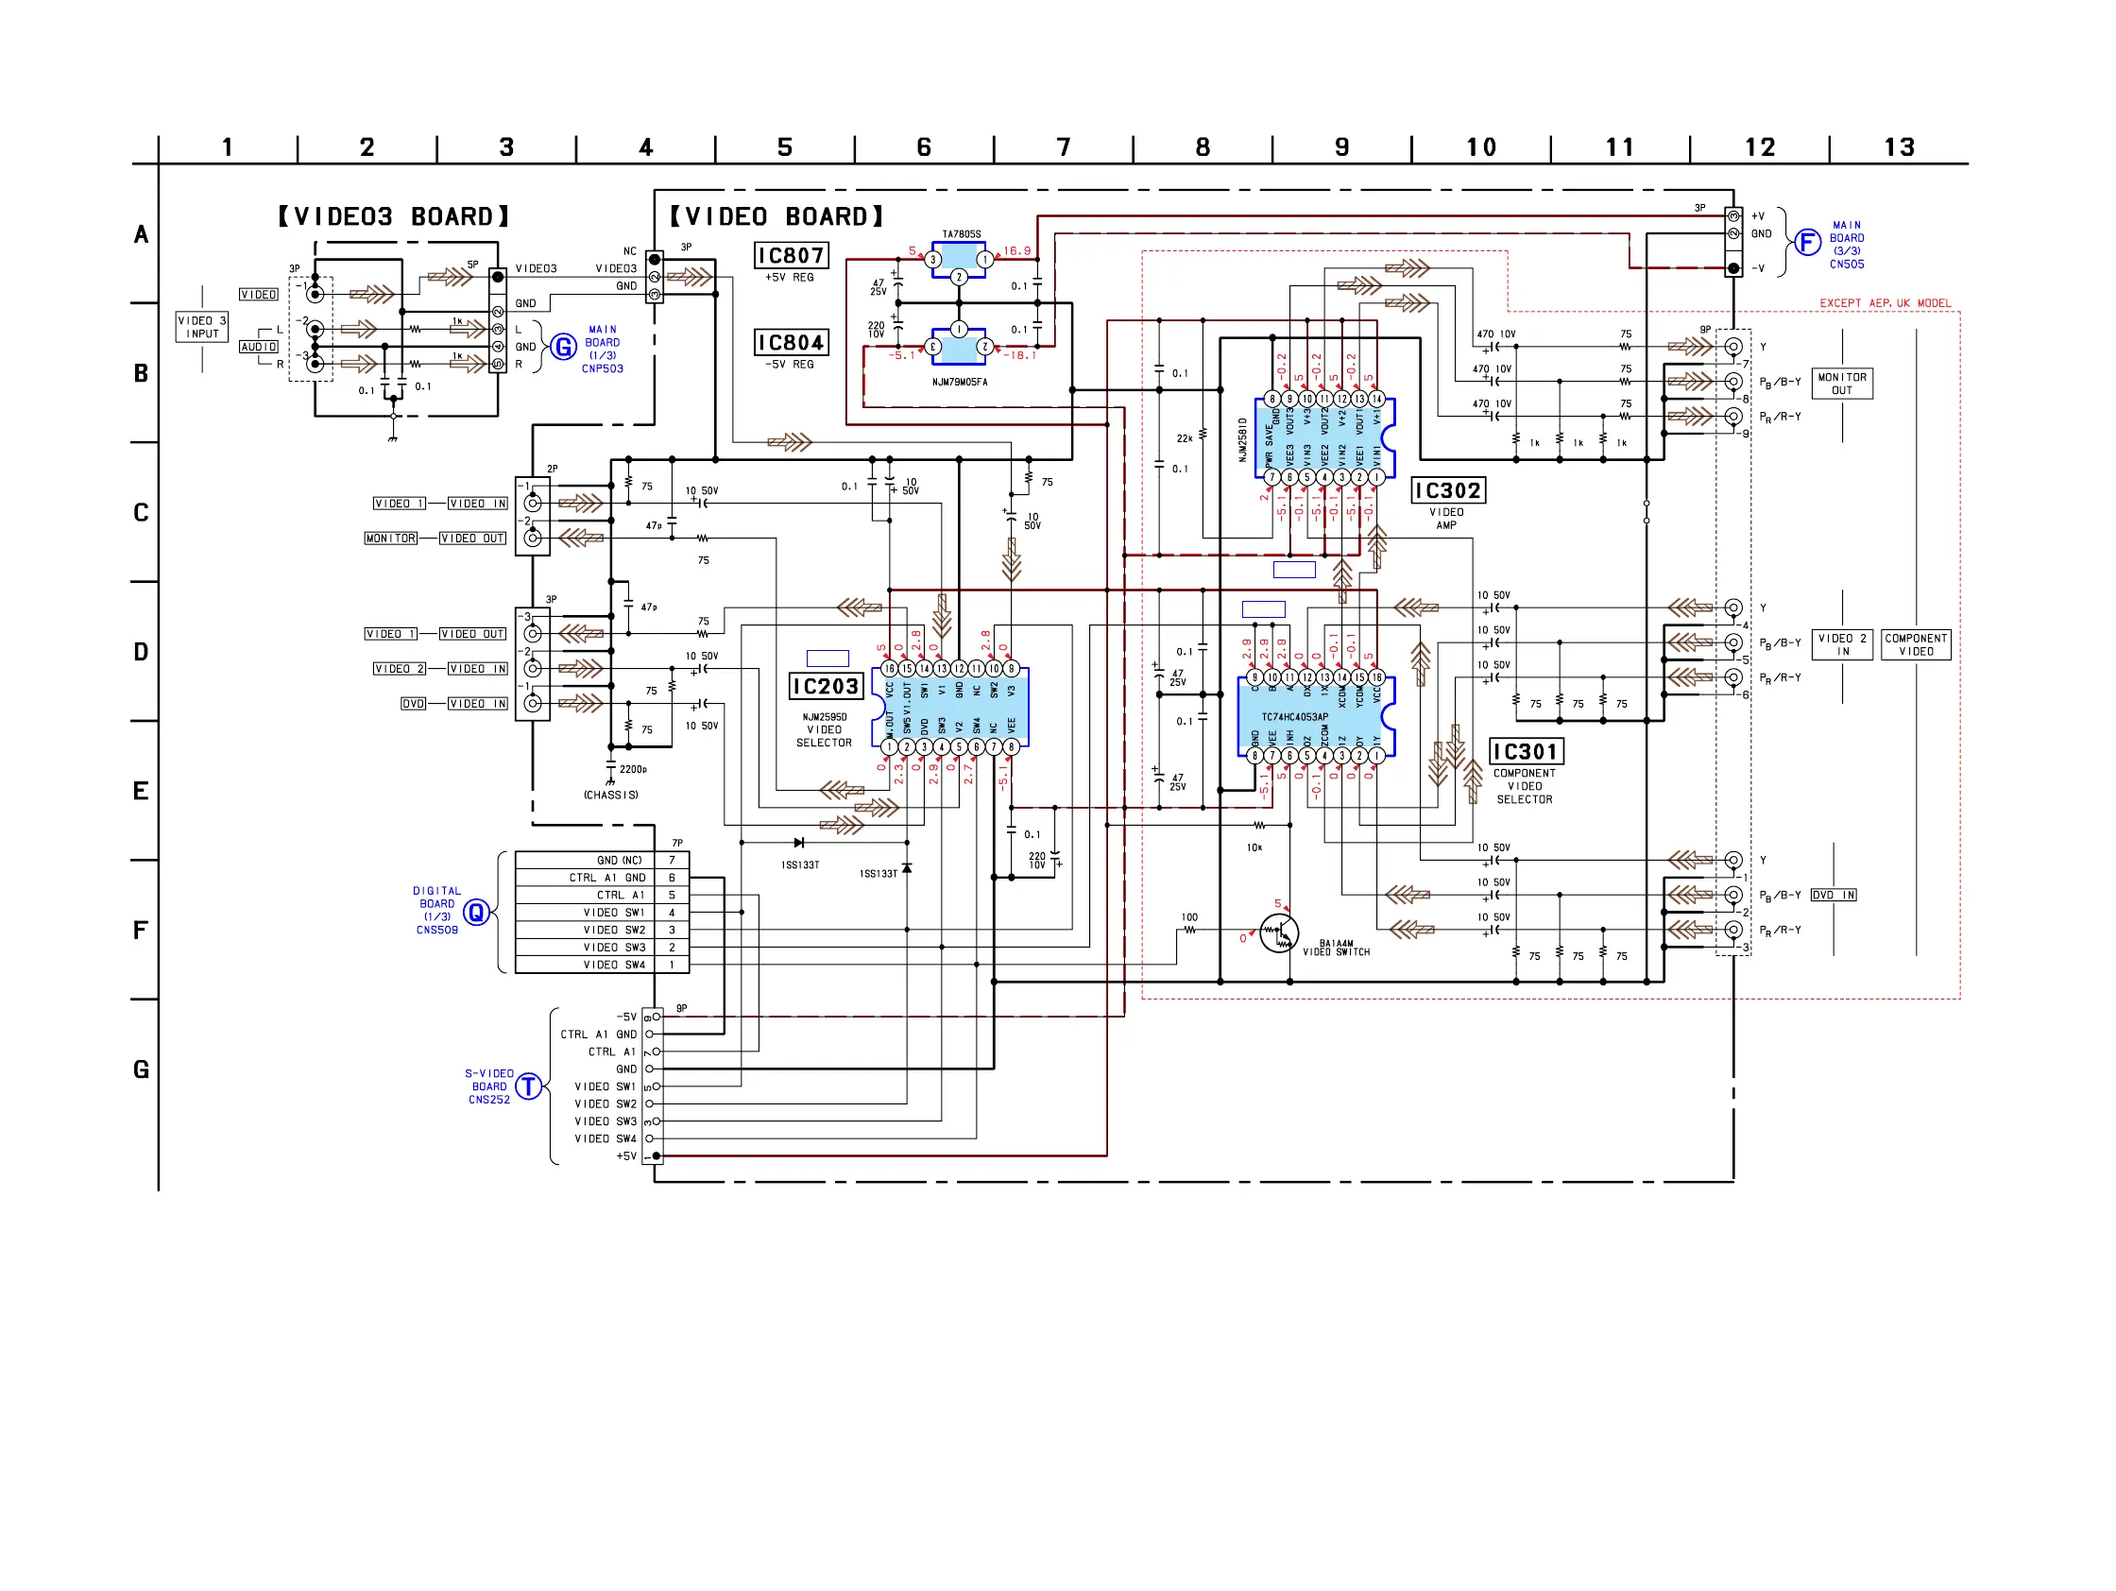Click the TC74HC4053AP chip body
Screen dimensions: 2116x1591
1315,716
